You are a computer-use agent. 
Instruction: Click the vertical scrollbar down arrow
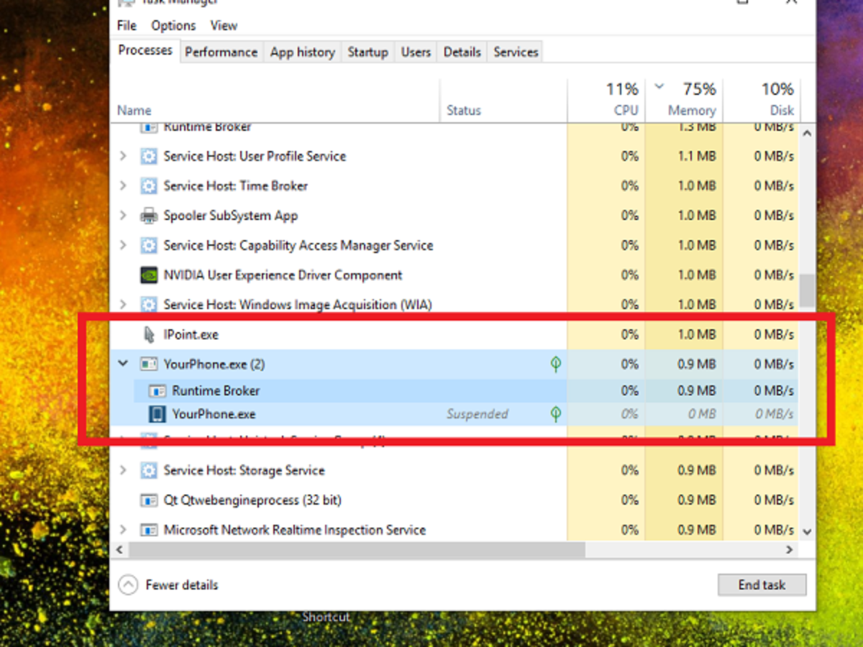pyautogui.click(x=807, y=532)
